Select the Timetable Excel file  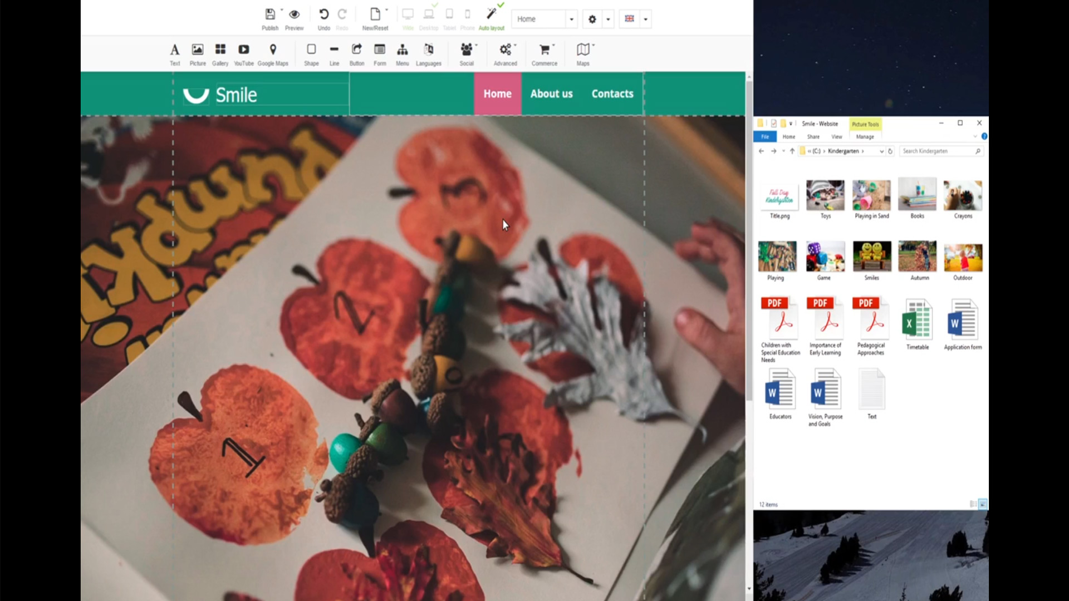[x=917, y=325]
